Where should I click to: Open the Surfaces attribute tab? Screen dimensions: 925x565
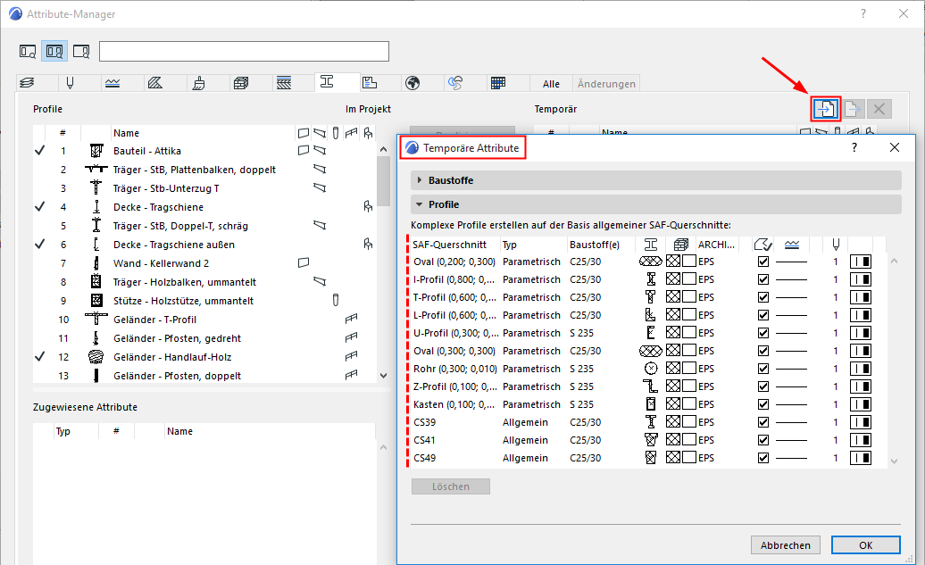coord(199,83)
